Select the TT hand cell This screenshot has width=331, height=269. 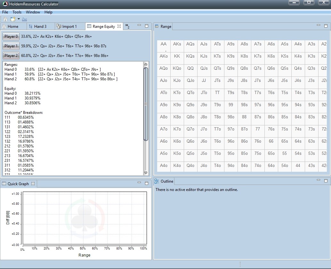point(217,95)
